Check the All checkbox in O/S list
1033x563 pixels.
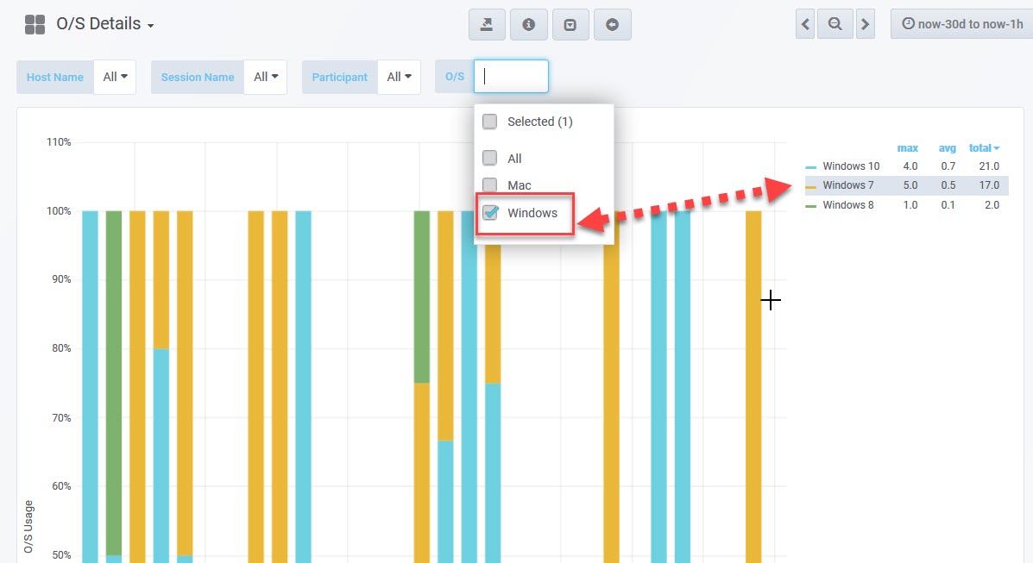click(x=489, y=159)
